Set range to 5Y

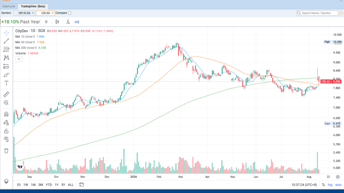63,185
